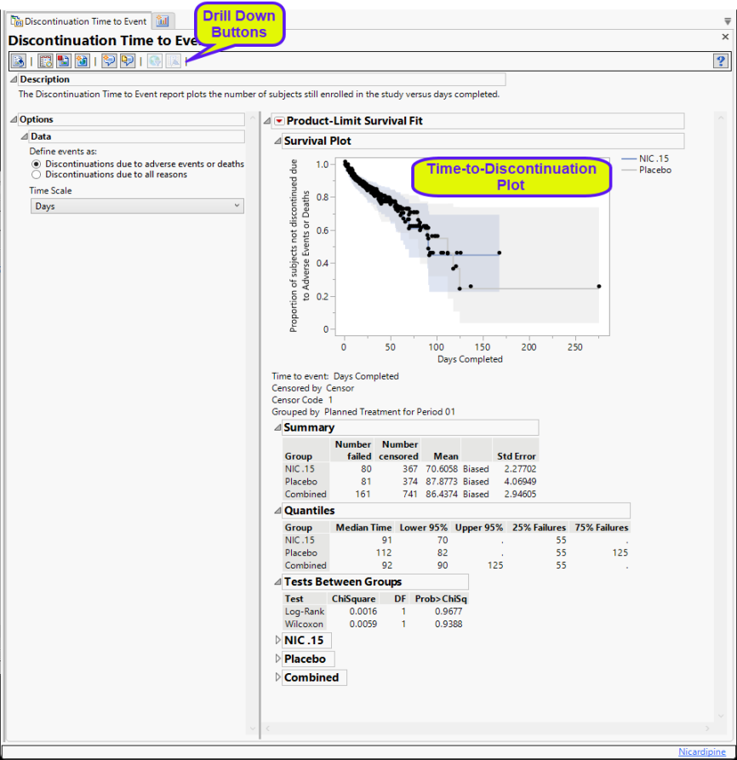Open the red triangle Survival Fit menu
This screenshot has width=737, height=760.
[x=279, y=121]
